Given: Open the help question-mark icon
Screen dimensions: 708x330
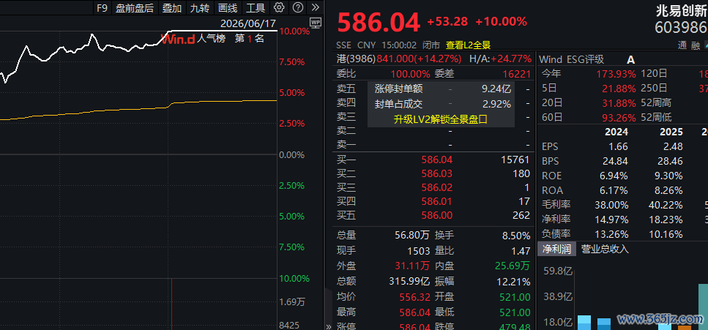Looking at the screenshot, I should pyautogui.click(x=297, y=7).
